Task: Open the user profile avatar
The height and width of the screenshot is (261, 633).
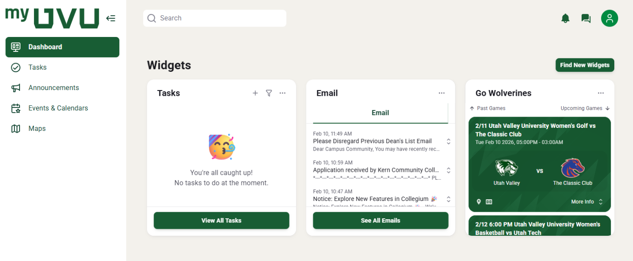Action: 609,18
